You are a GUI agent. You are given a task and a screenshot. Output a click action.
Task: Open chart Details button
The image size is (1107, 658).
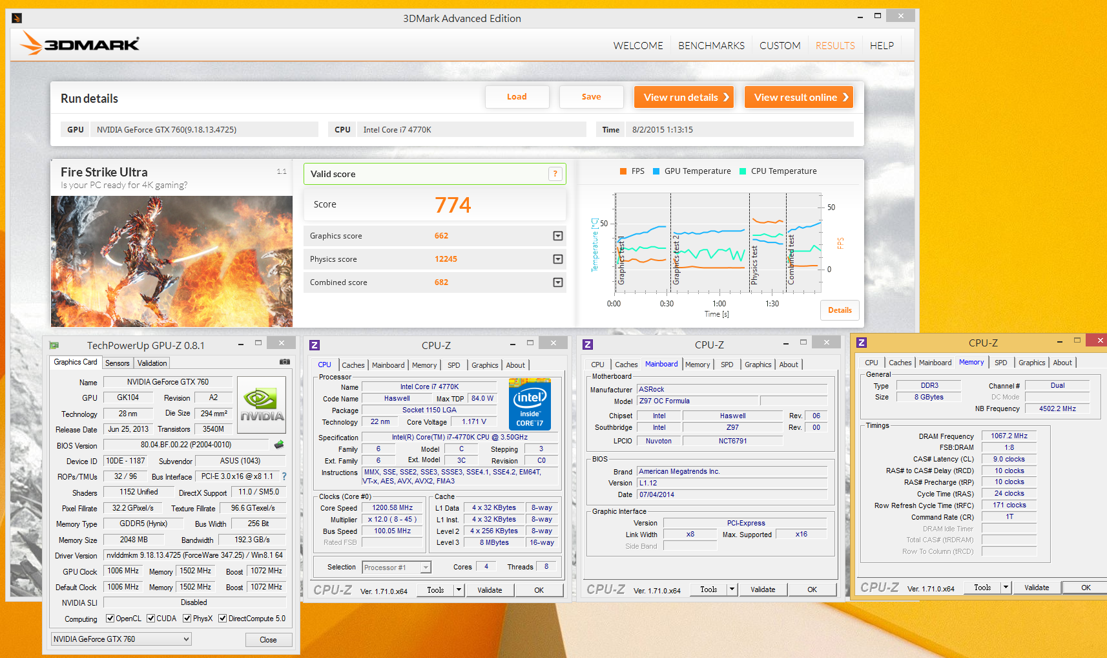(840, 310)
